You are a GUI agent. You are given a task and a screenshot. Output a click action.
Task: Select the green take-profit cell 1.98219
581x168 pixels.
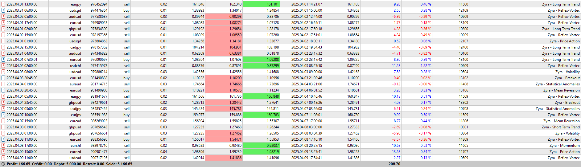(x=261, y=152)
